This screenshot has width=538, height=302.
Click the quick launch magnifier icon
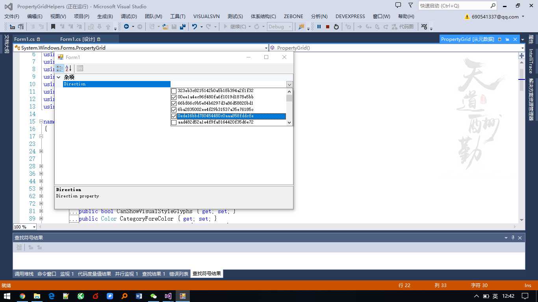(x=493, y=6)
